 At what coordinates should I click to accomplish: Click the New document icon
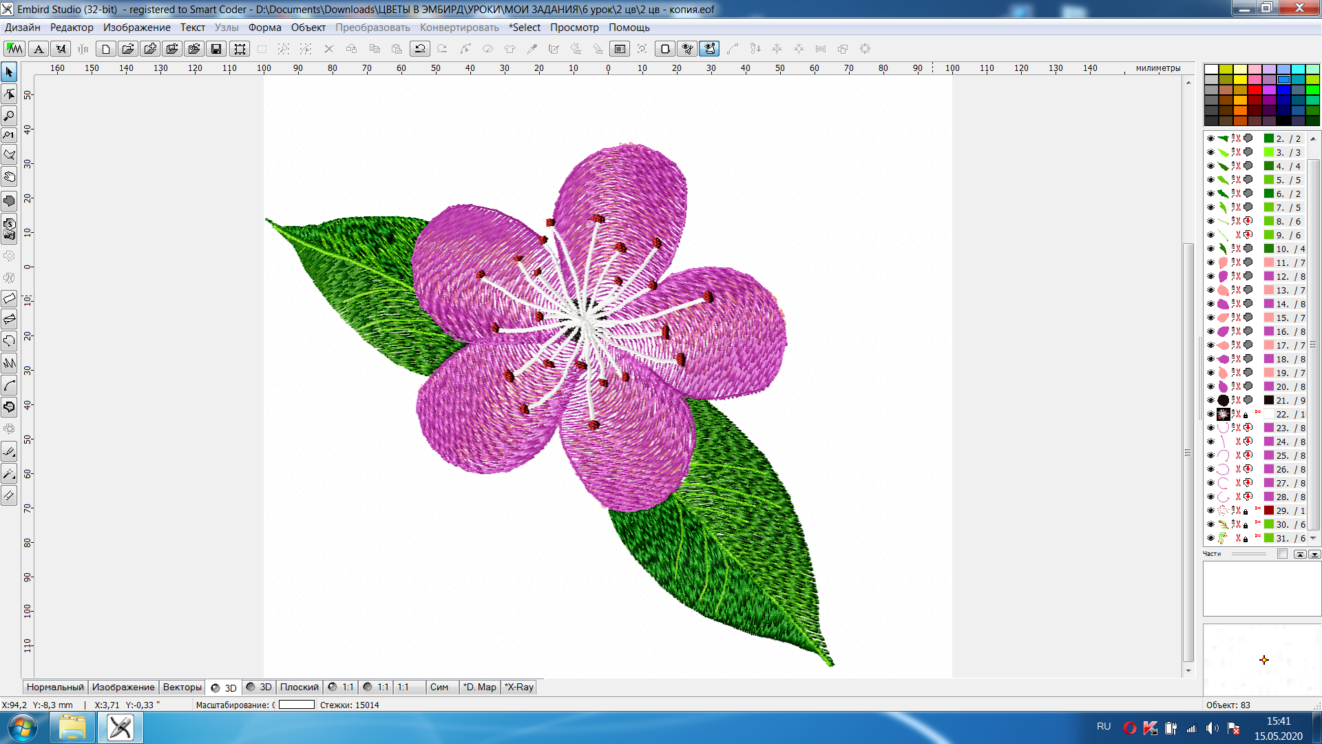pos(105,49)
